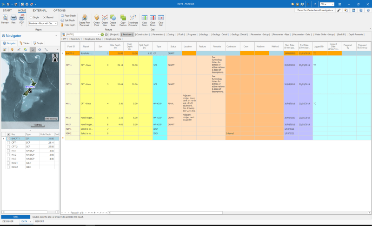Click the chain link icon near project name
This screenshot has width=372, height=226.
[339, 10]
